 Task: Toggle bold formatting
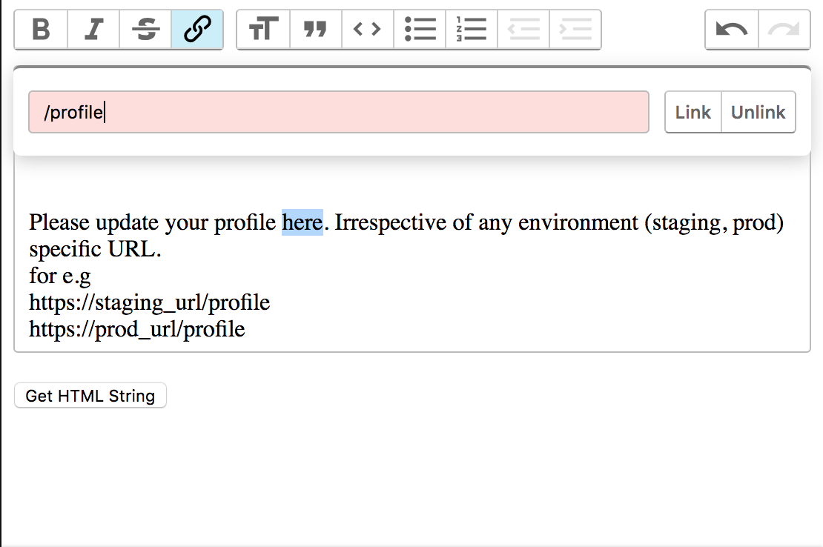coord(41,30)
